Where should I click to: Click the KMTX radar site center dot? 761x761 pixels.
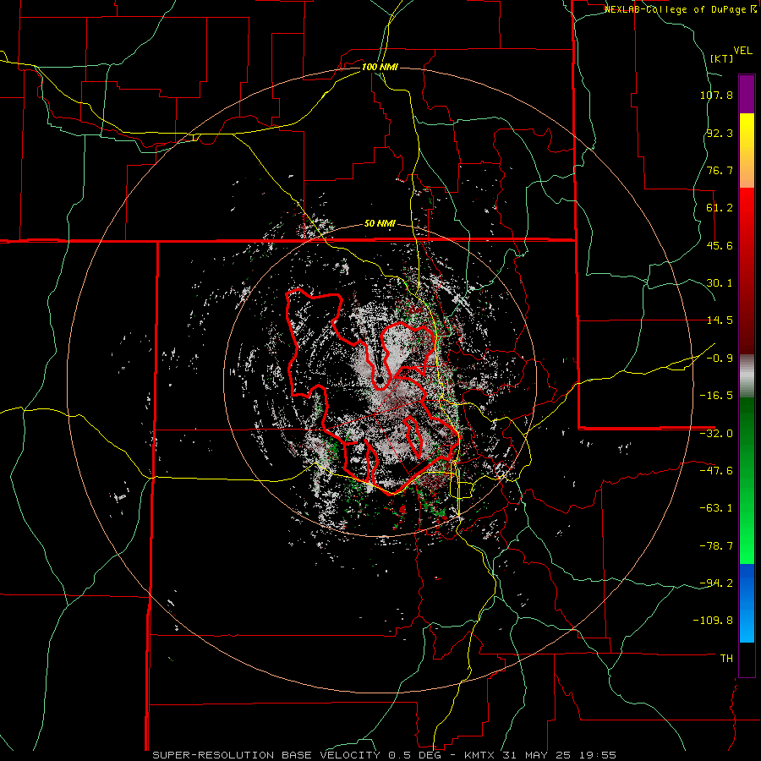(x=380, y=380)
